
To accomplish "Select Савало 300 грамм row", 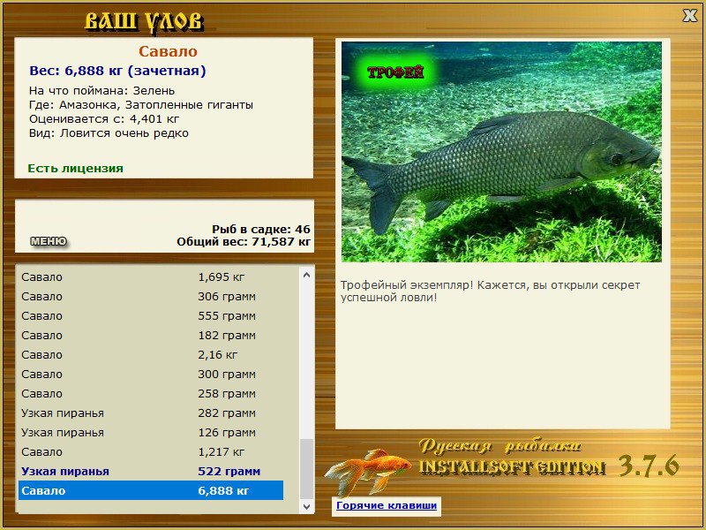I will point(151,374).
